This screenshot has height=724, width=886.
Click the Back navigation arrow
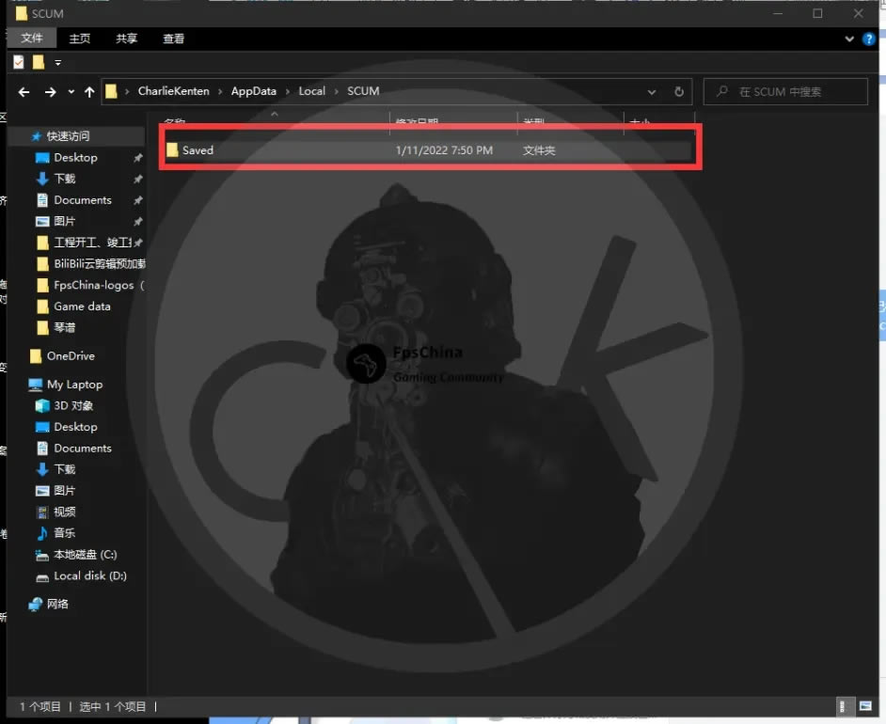pyautogui.click(x=25, y=91)
